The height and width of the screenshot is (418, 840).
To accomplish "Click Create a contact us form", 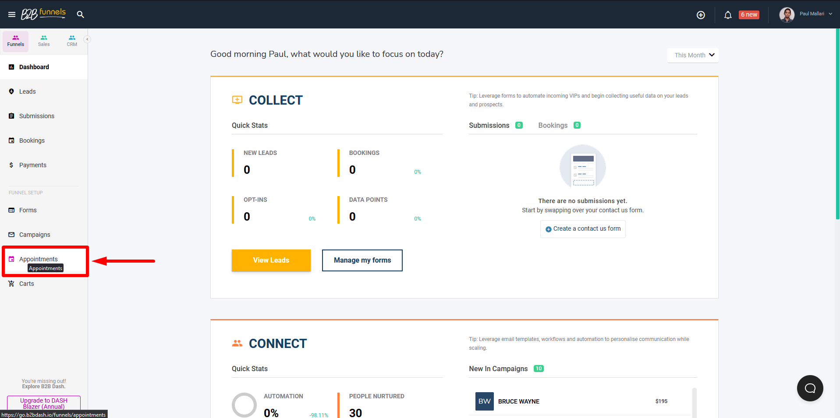I will tap(583, 229).
